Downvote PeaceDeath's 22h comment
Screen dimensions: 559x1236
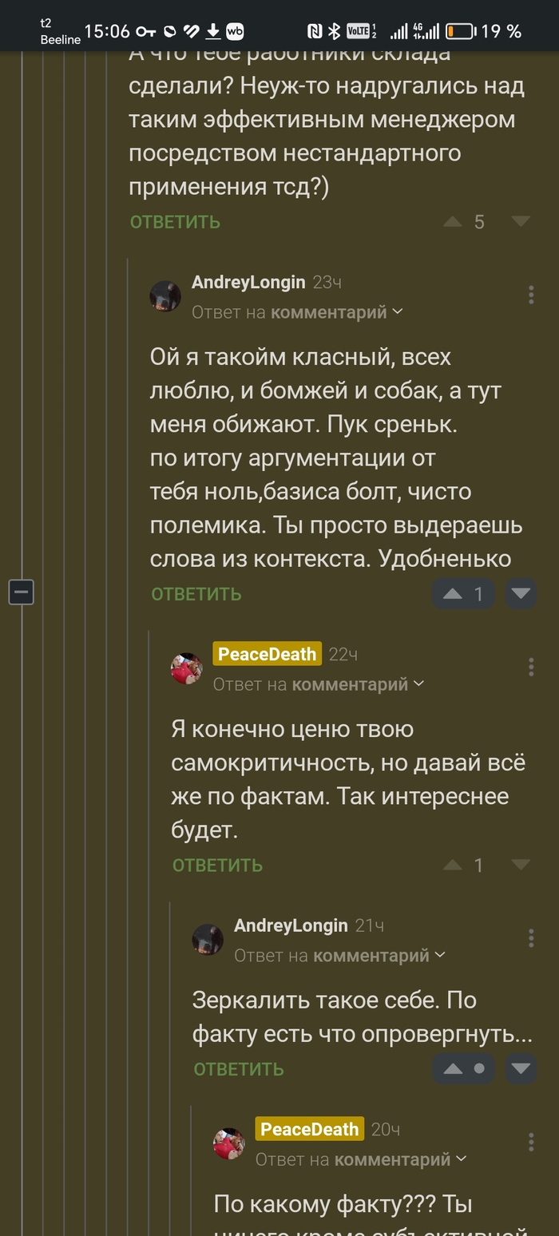point(521,865)
